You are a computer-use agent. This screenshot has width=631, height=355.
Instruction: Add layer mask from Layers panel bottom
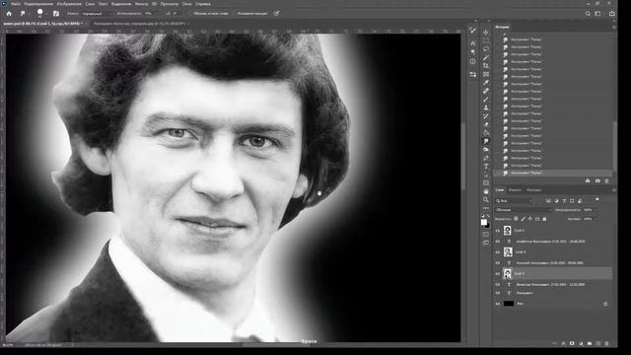pyautogui.click(x=572, y=343)
